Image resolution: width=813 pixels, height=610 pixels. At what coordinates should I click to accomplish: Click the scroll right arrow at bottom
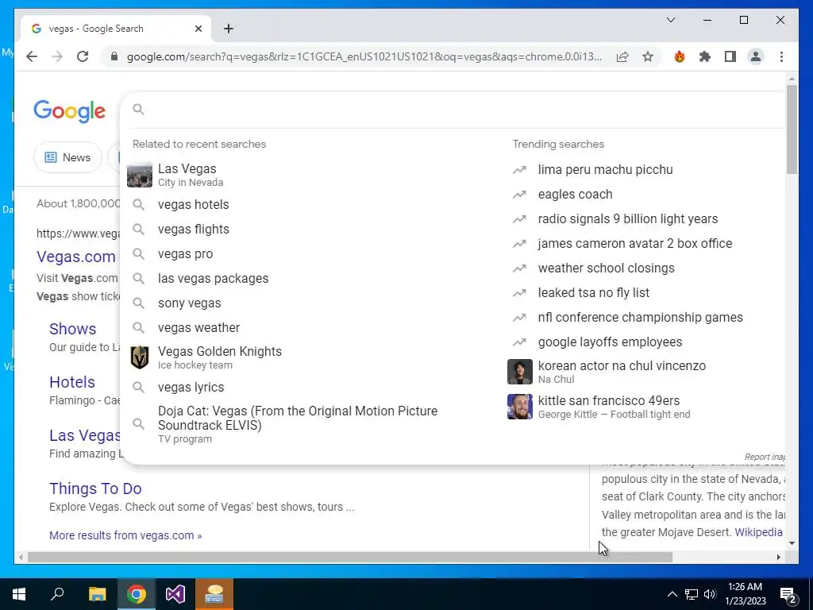(778, 557)
